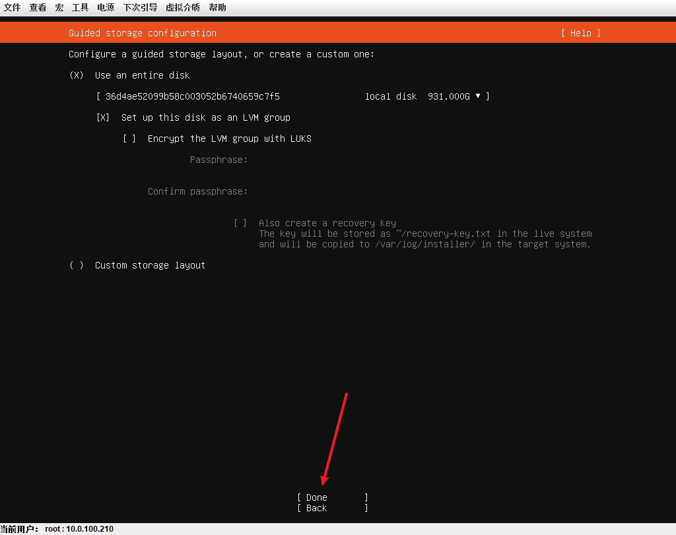
Task: Open the 宏 menu
Action: click(x=59, y=7)
